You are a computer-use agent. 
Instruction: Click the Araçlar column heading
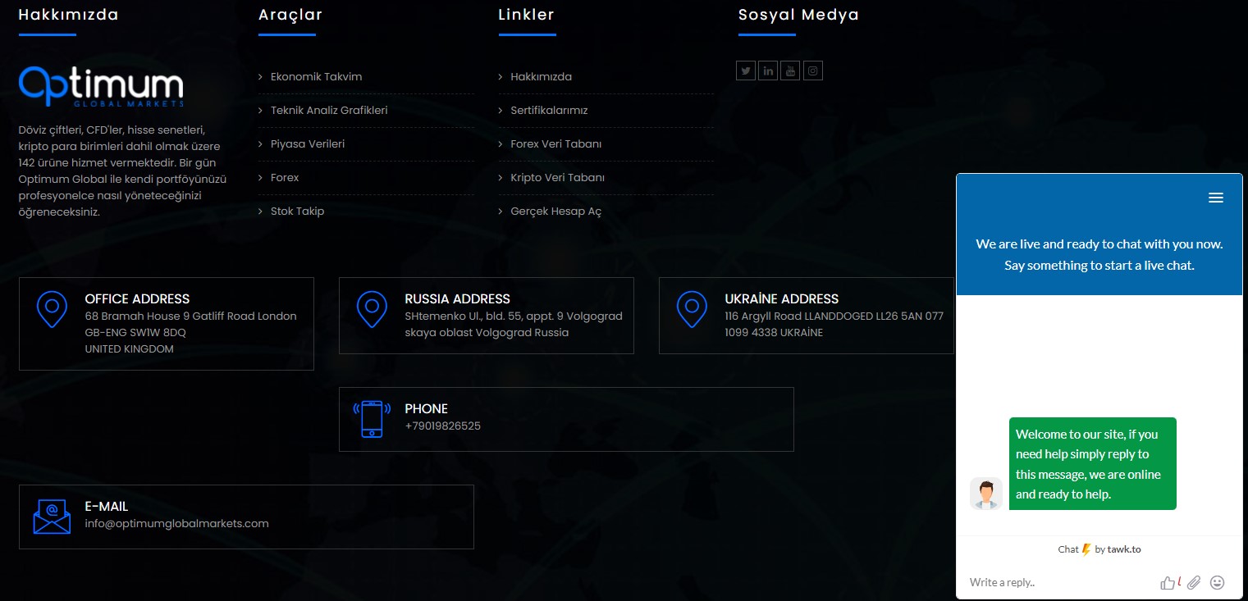(290, 15)
